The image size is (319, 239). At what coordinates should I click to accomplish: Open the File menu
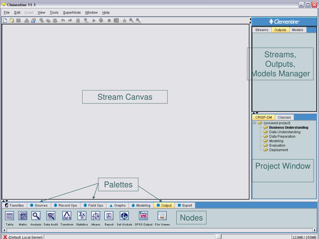point(7,12)
